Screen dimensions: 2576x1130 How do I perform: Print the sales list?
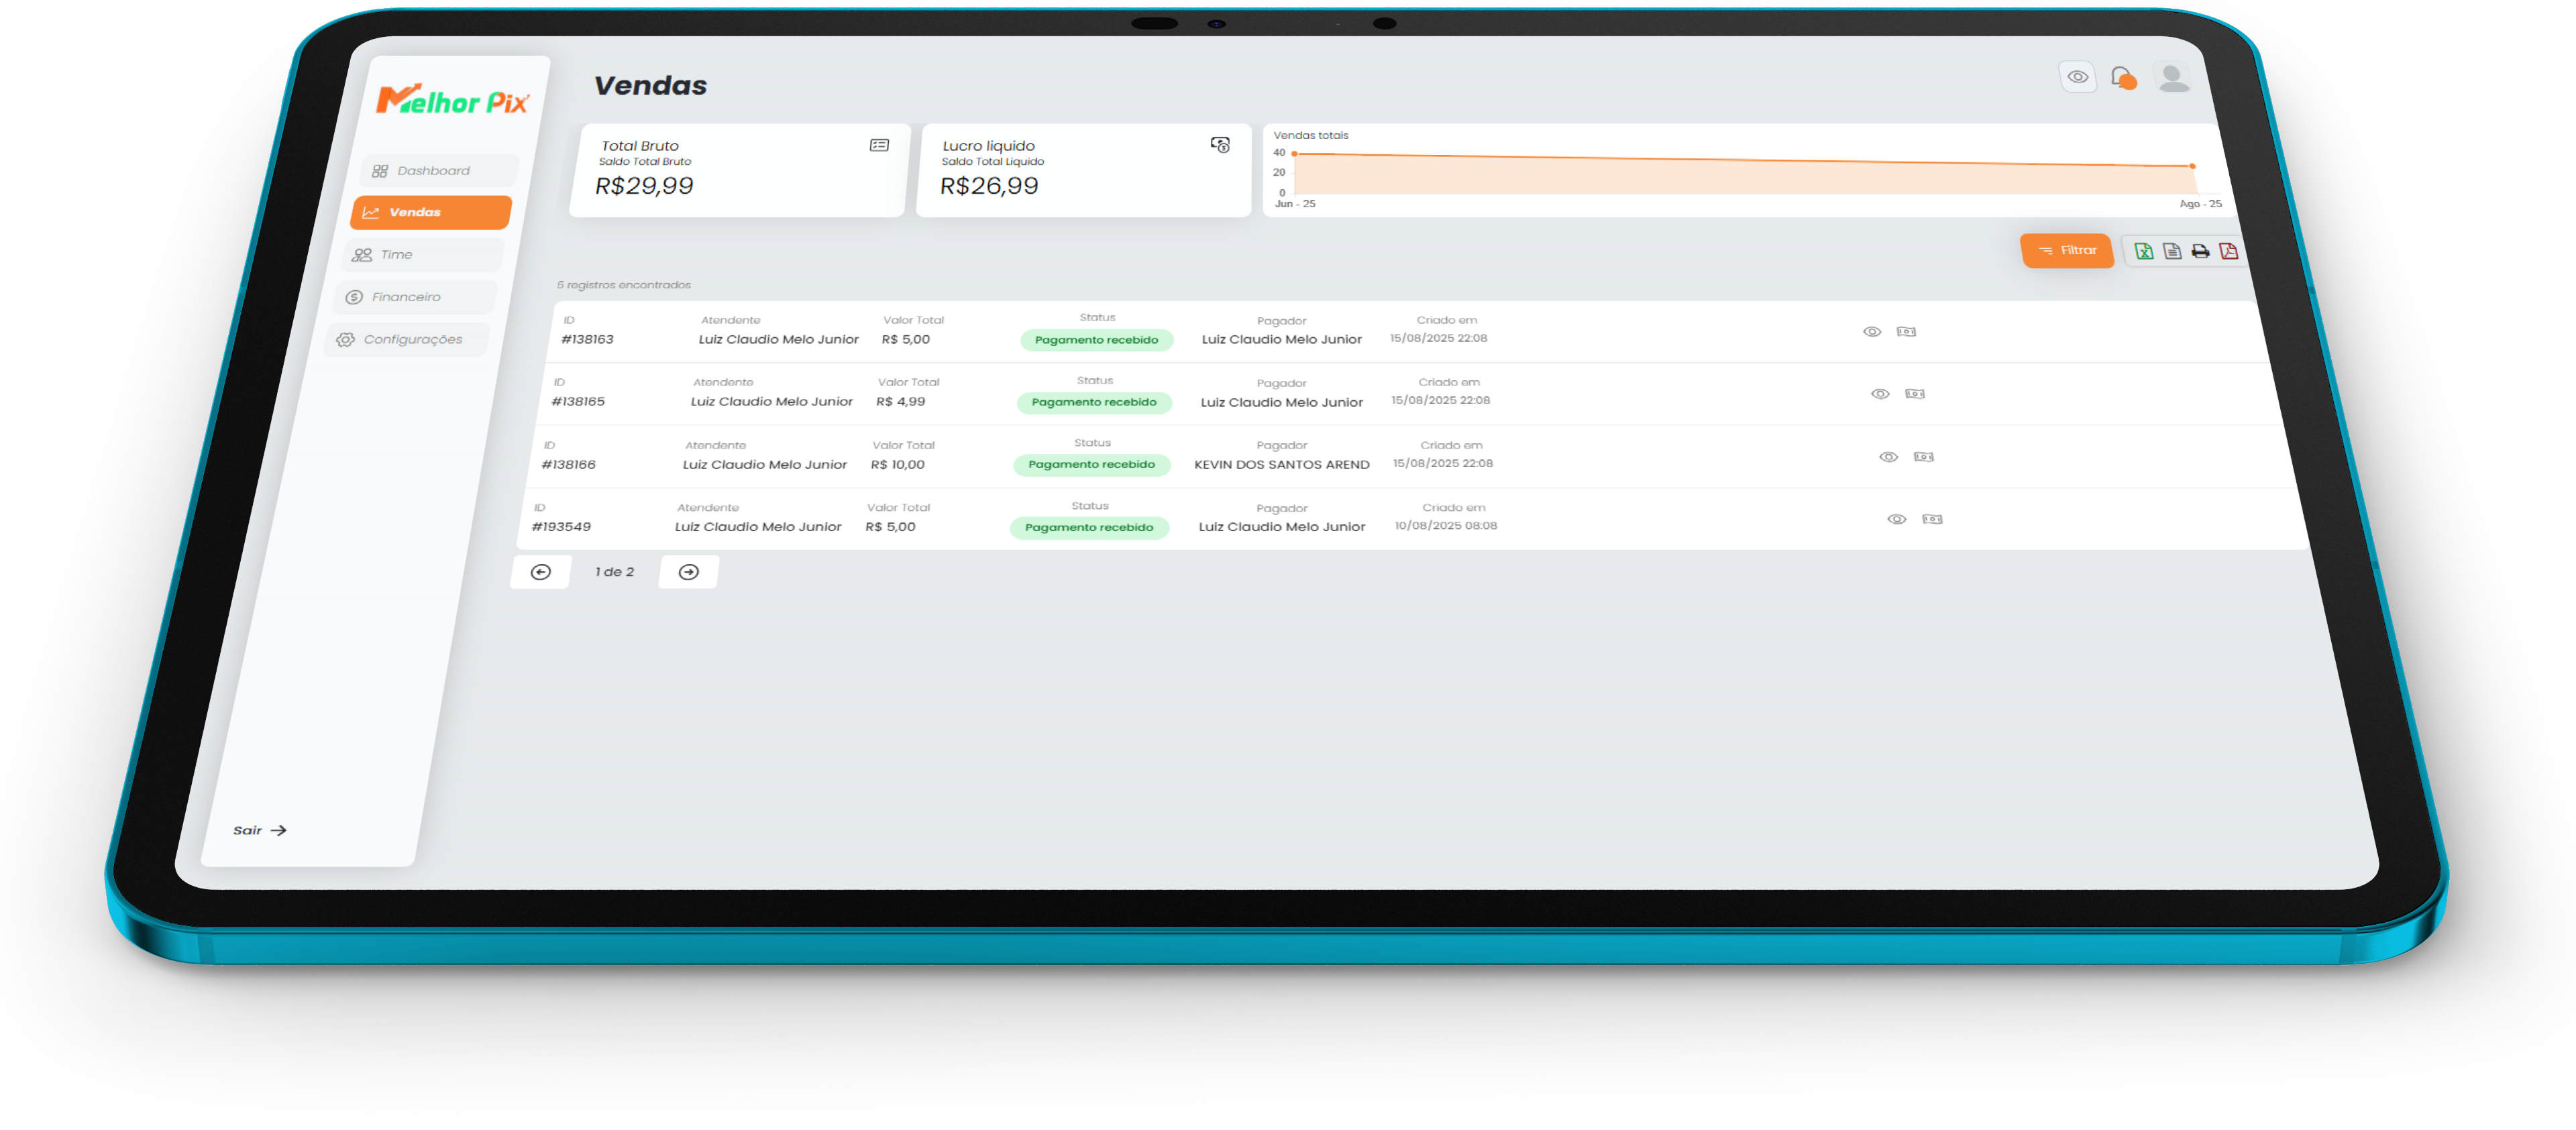pyautogui.click(x=2200, y=251)
